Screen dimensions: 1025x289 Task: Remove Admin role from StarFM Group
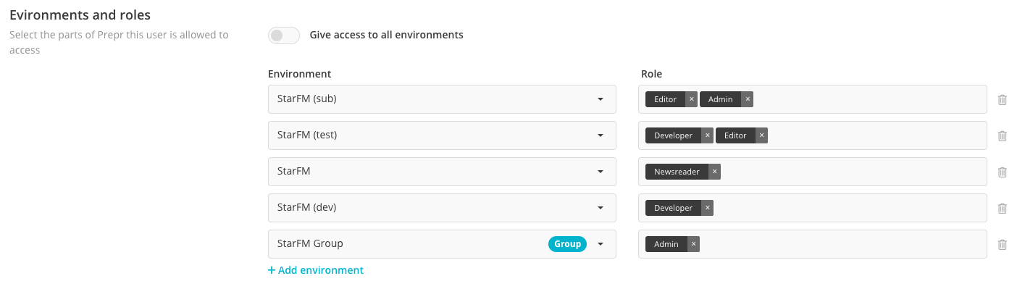[x=694, y=244]
